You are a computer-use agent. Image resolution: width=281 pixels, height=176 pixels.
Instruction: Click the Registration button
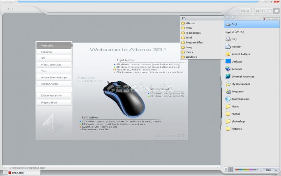click(x=54, y=102)
